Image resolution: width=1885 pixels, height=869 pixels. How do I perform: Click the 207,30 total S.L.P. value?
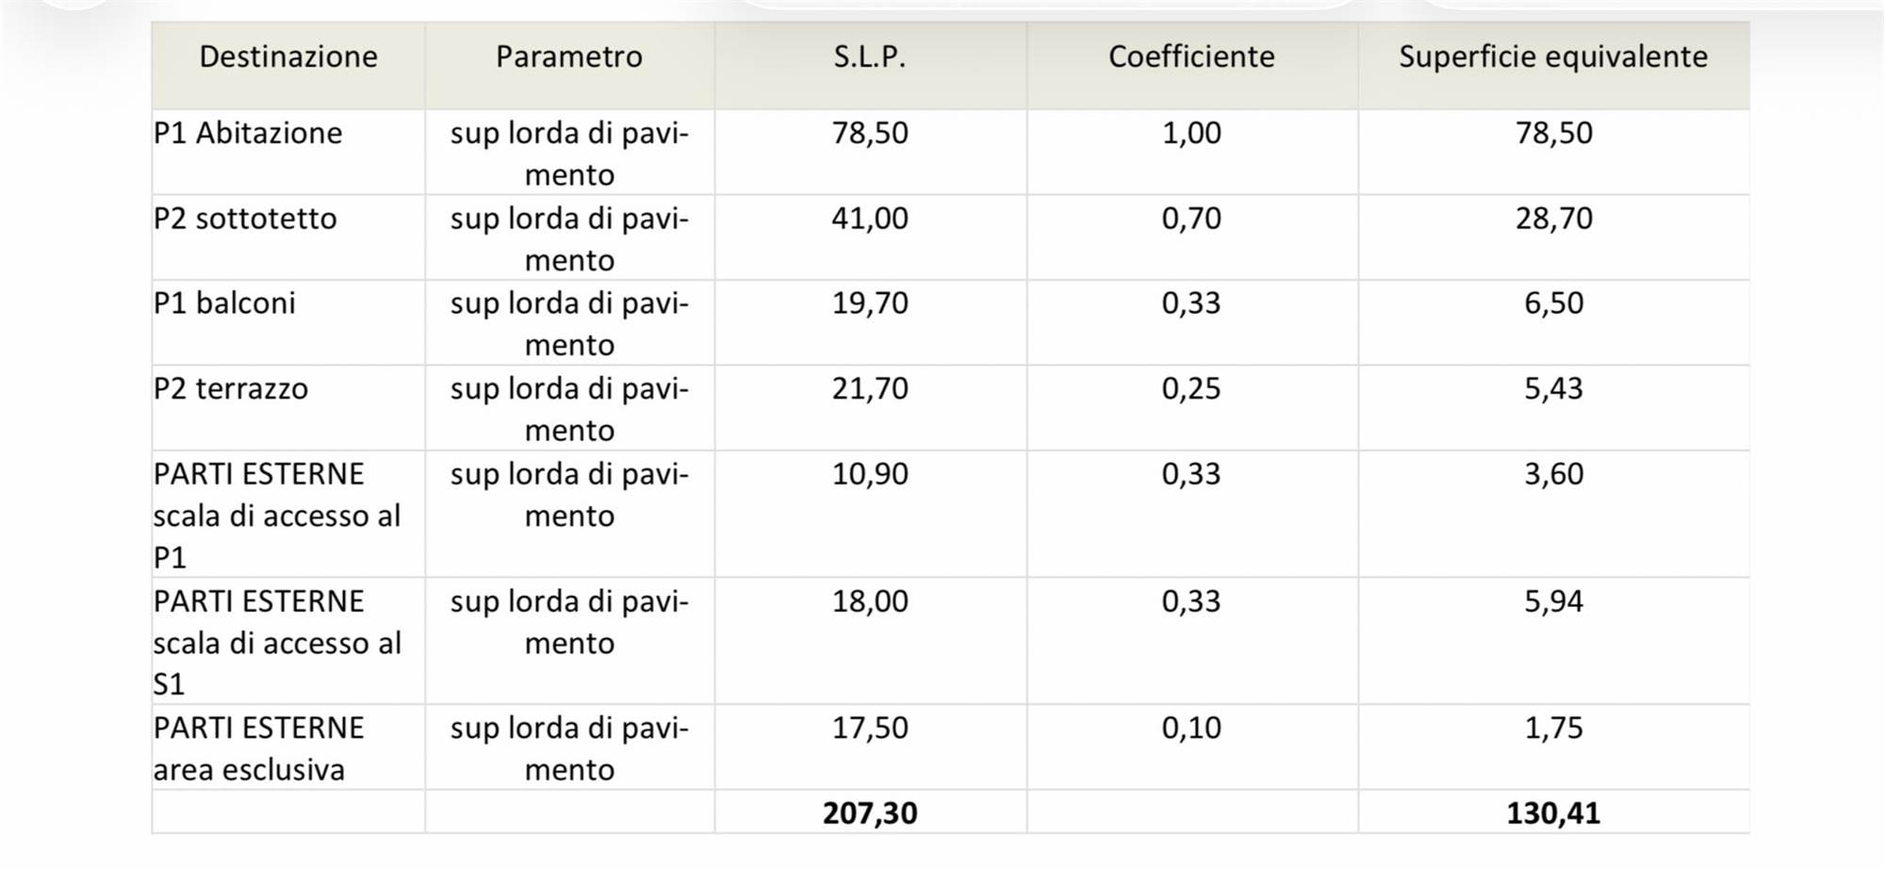(x=870, y=812)
